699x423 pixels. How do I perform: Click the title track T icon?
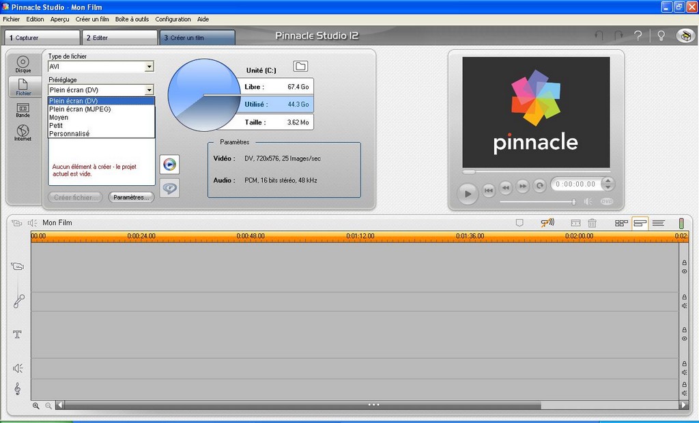click(x=17, y=334)
